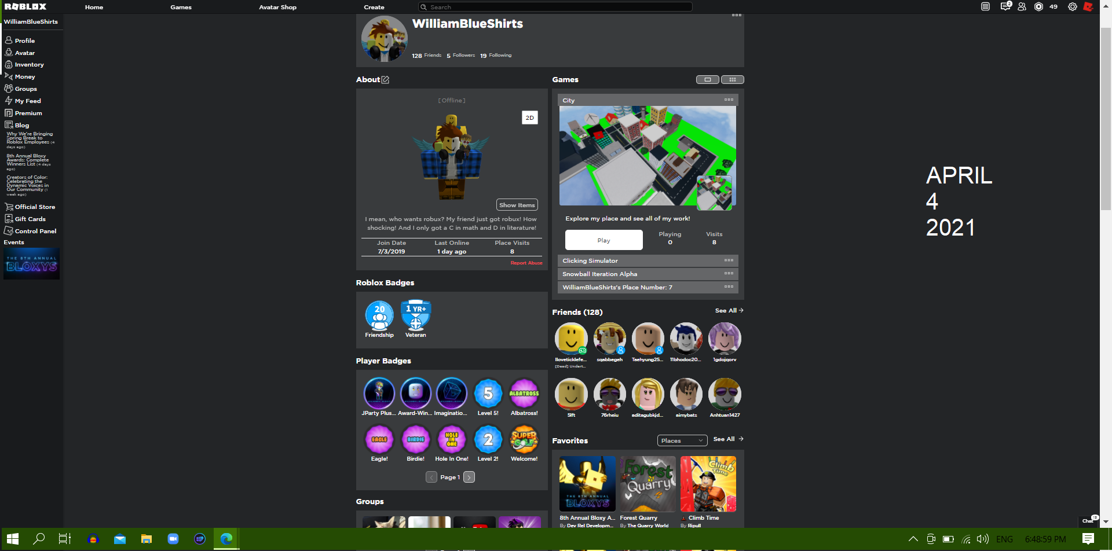Screen dimensions: 1112x551
Task: Open the City game thumbnail
Action: (x=648, y=156)
